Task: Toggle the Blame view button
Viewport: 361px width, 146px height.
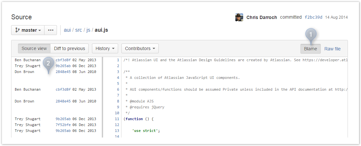Action: 310,49
